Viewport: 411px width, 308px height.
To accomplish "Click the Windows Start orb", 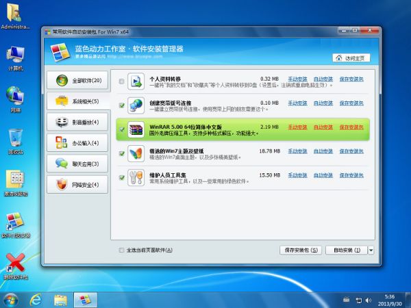I will click(x=11, y=299).
